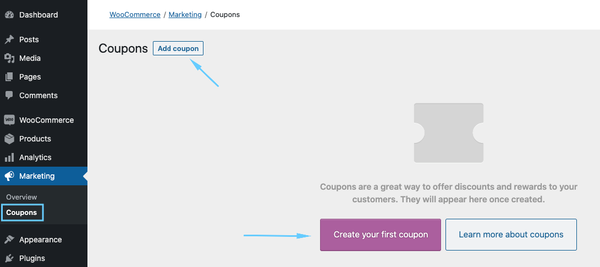Click the Add coupon button
The width and height of the screenshot is (600, 267).
coord(178,48)
